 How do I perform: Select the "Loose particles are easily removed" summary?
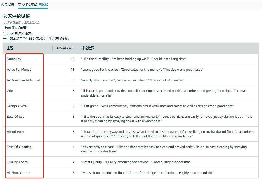(x=167, y=119)
